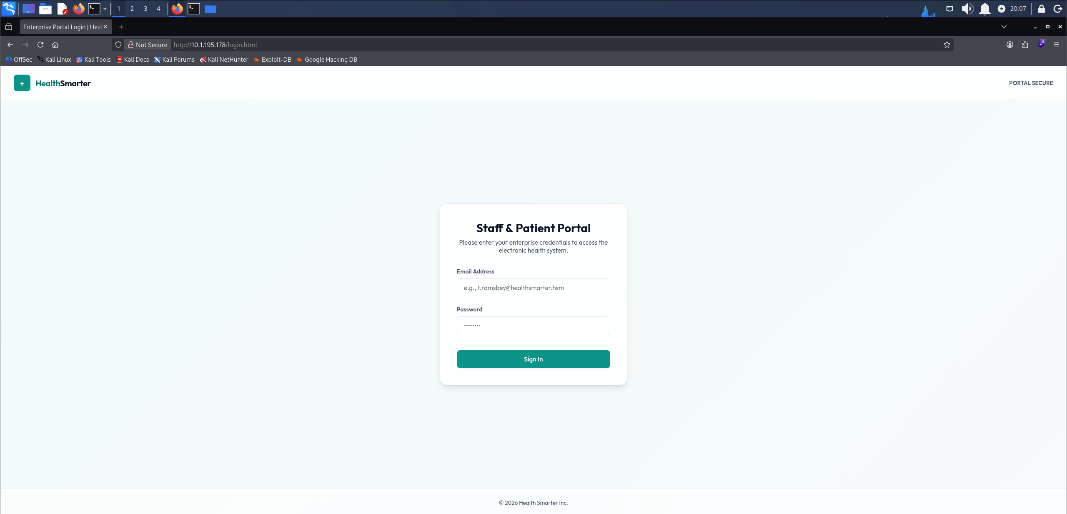Click the power manager tray icon
This screenshot has width=1067, height=514.
[x=1001, y=8]
